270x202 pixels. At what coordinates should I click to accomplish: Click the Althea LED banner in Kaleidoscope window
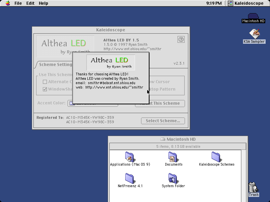click(65, 46)
